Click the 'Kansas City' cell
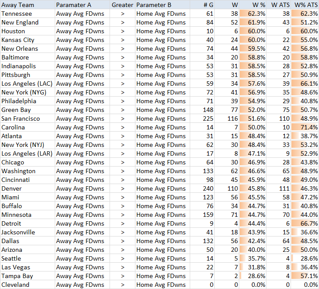This screenshot has height=289, width=319. (28, 40)
